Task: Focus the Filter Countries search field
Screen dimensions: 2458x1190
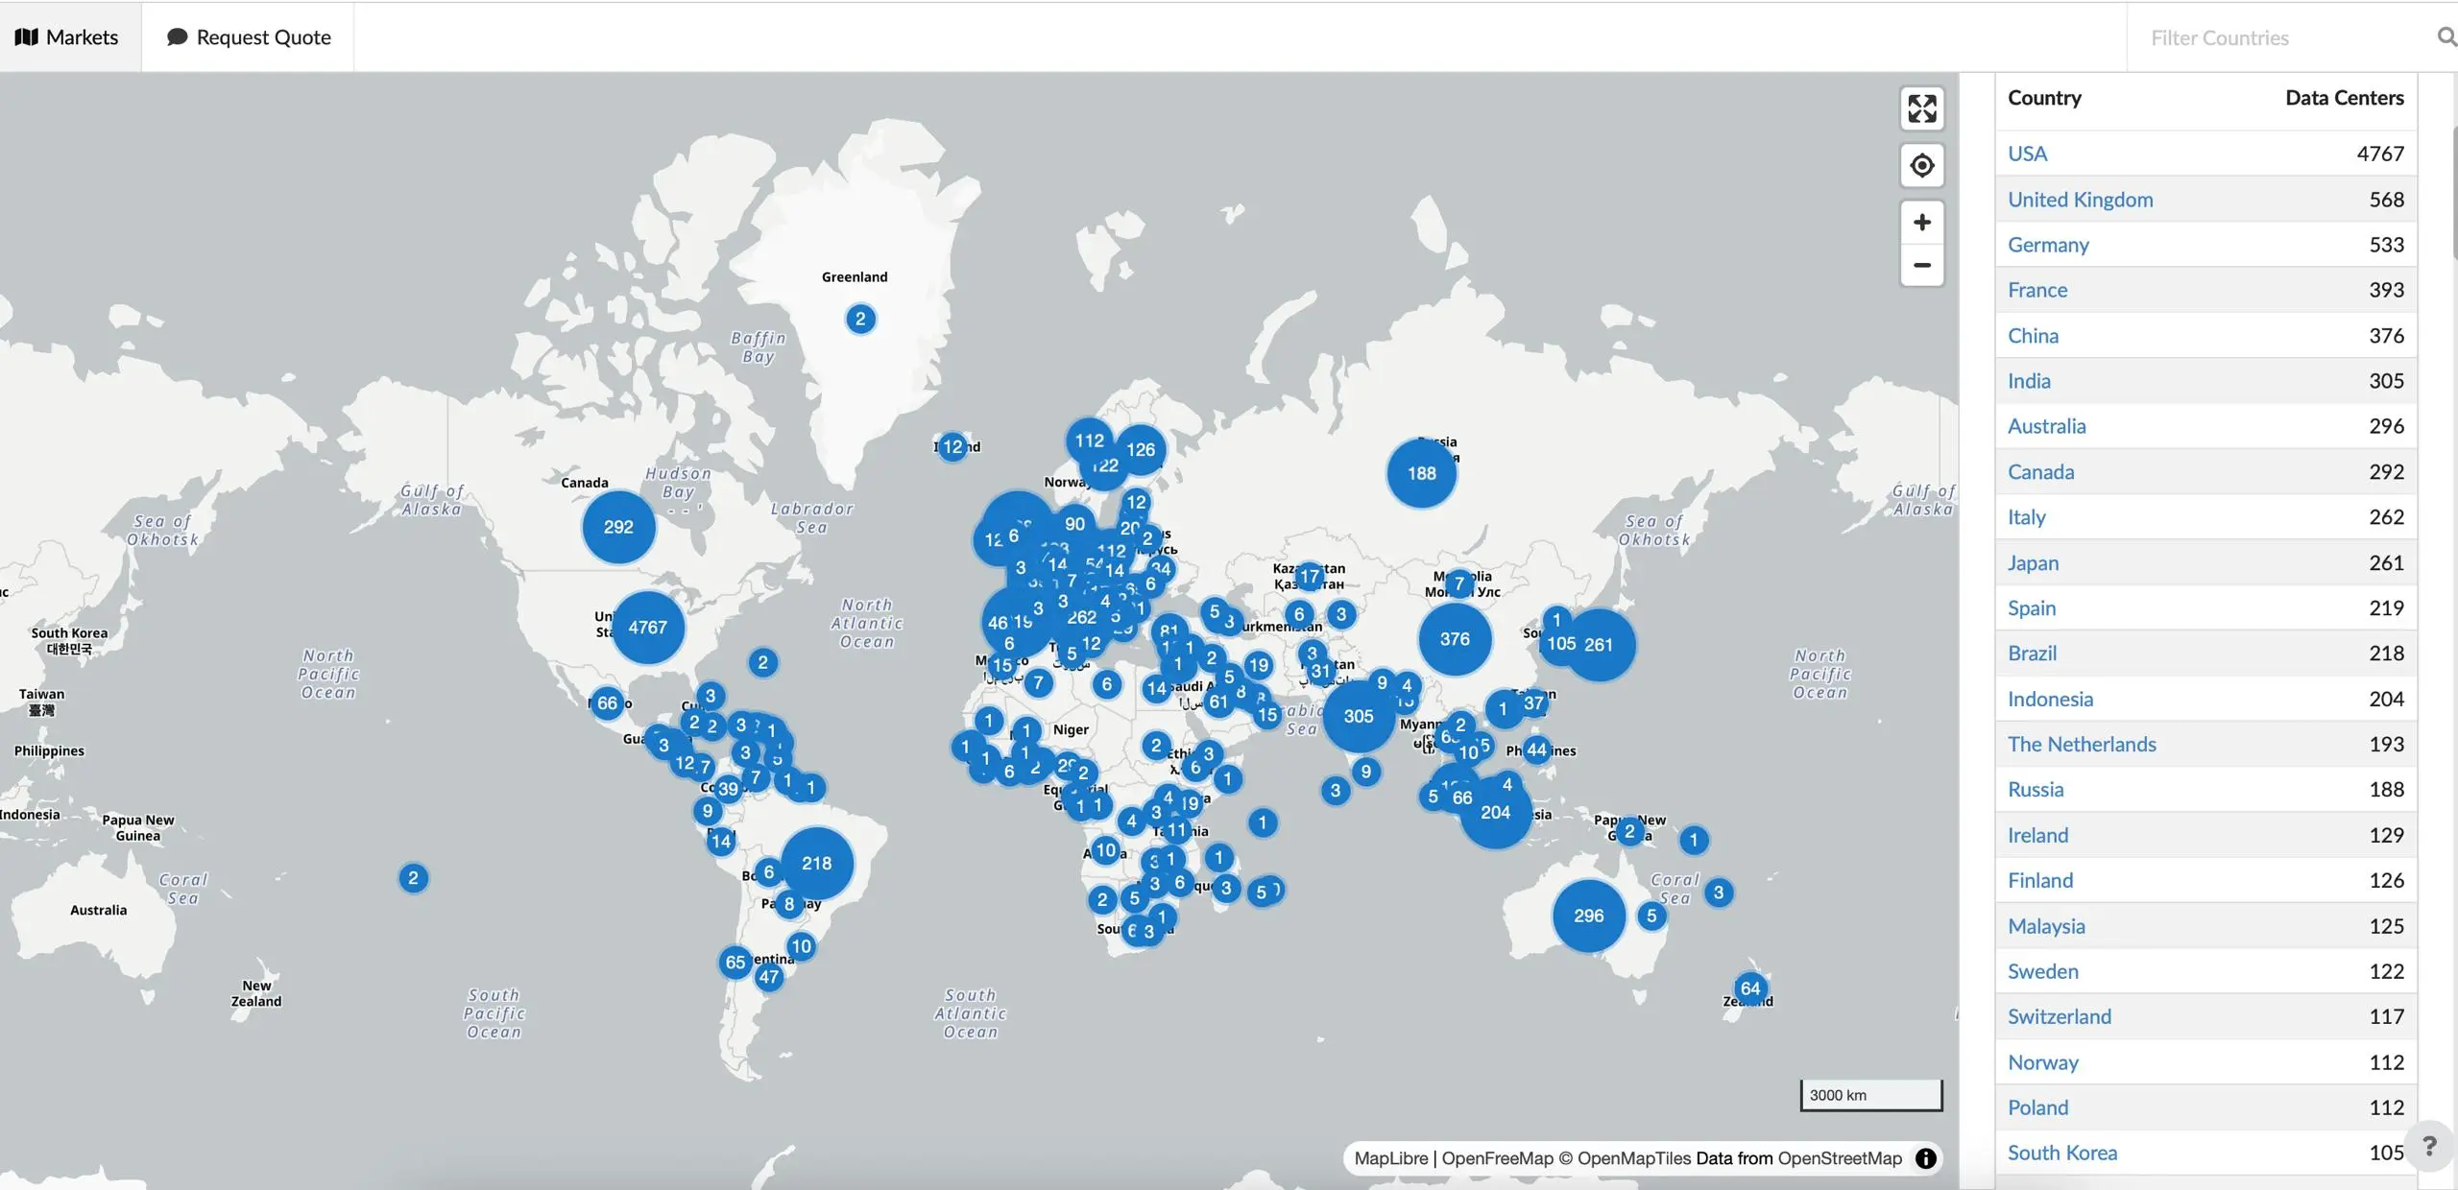Action: pos(2285,37)
